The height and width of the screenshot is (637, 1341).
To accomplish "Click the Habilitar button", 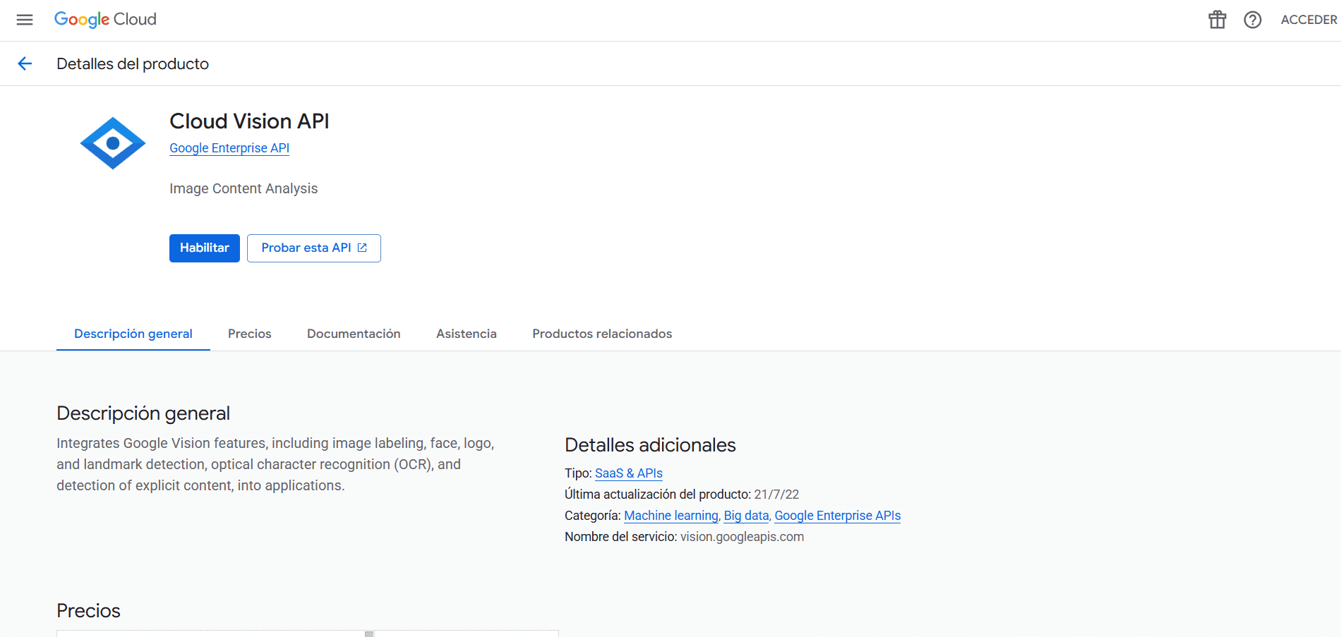I will point(204,248).
